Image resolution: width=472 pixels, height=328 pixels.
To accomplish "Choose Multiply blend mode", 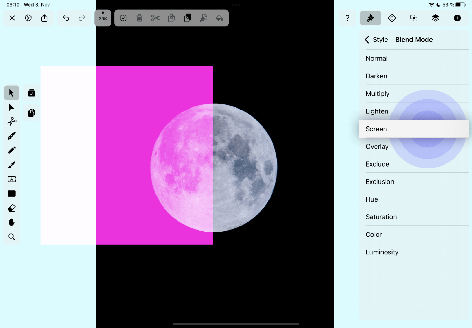I will [414, 94].
